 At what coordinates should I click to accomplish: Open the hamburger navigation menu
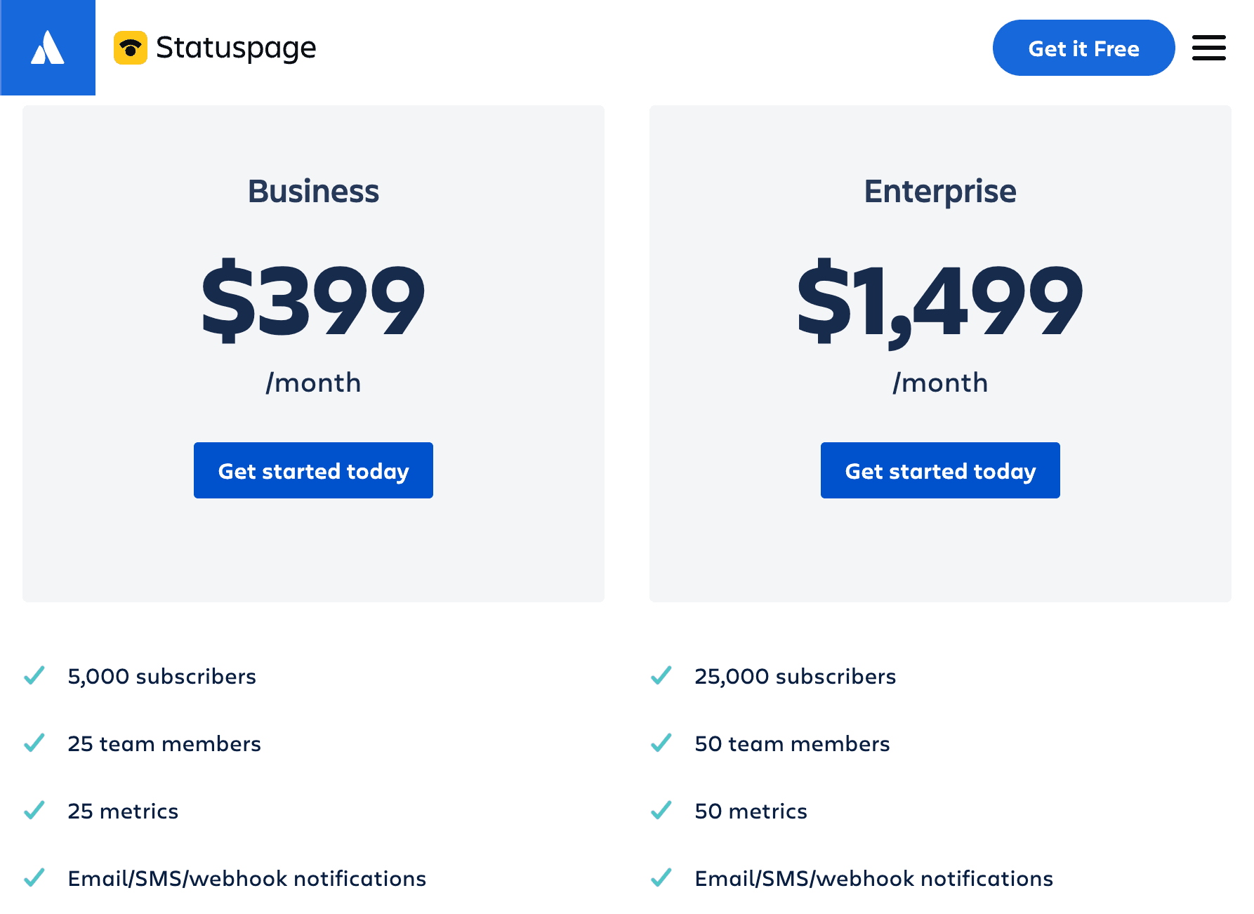point(1209,48)
